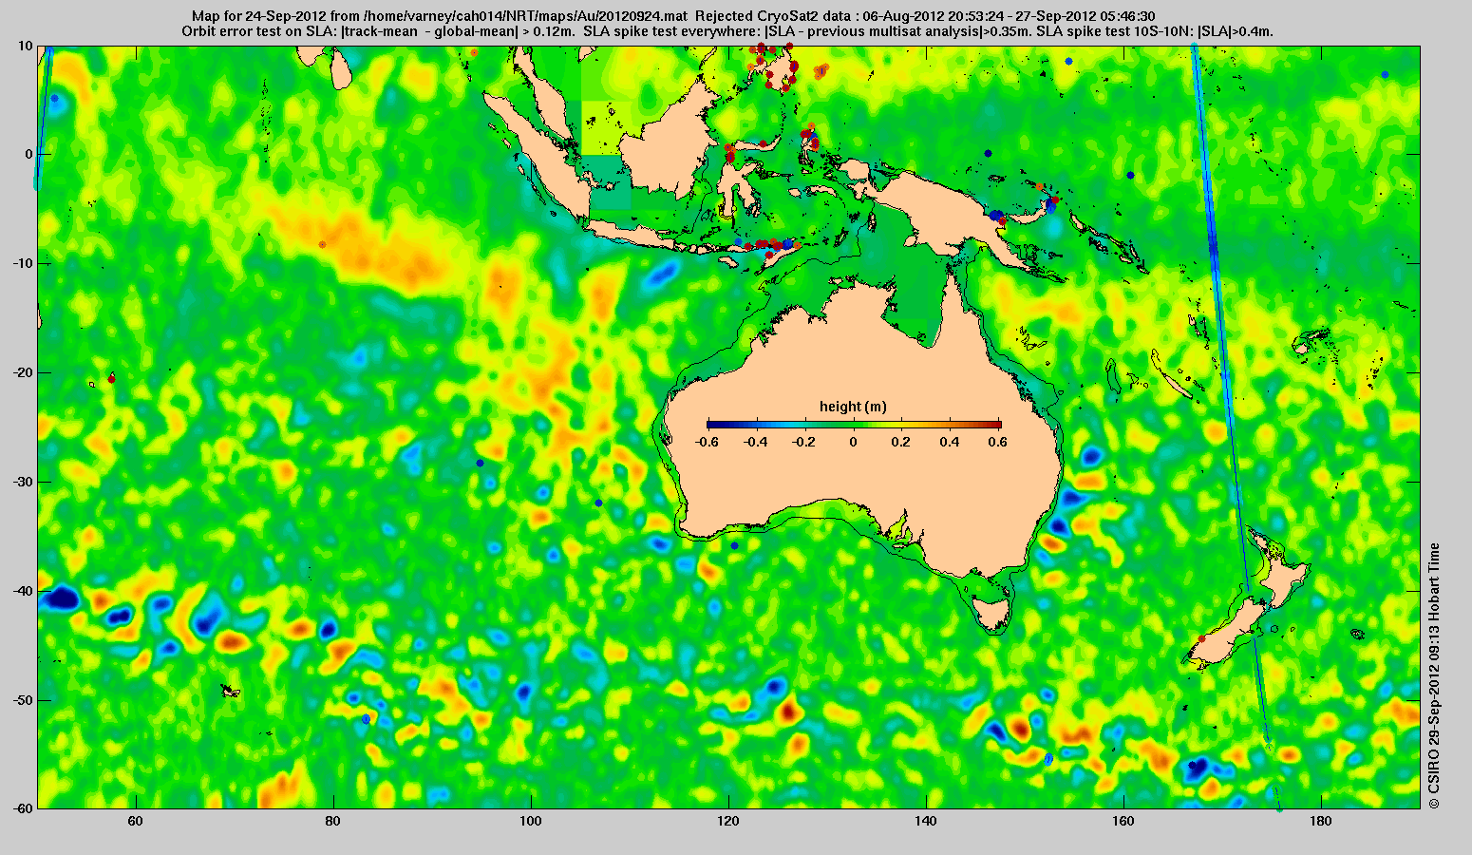Click the red rejected-data dot near 20S 58E

click(x=111, y=379)
